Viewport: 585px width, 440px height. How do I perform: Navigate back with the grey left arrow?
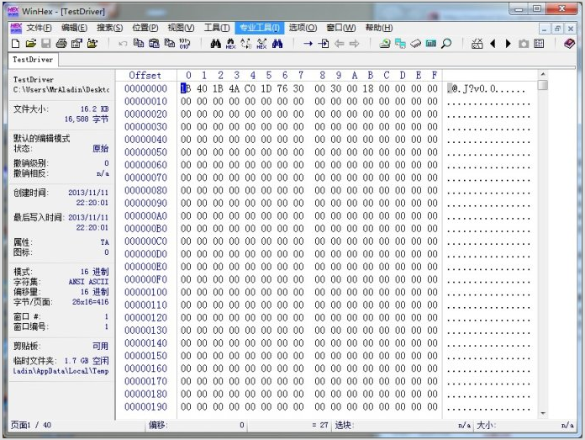pos(339,44)
